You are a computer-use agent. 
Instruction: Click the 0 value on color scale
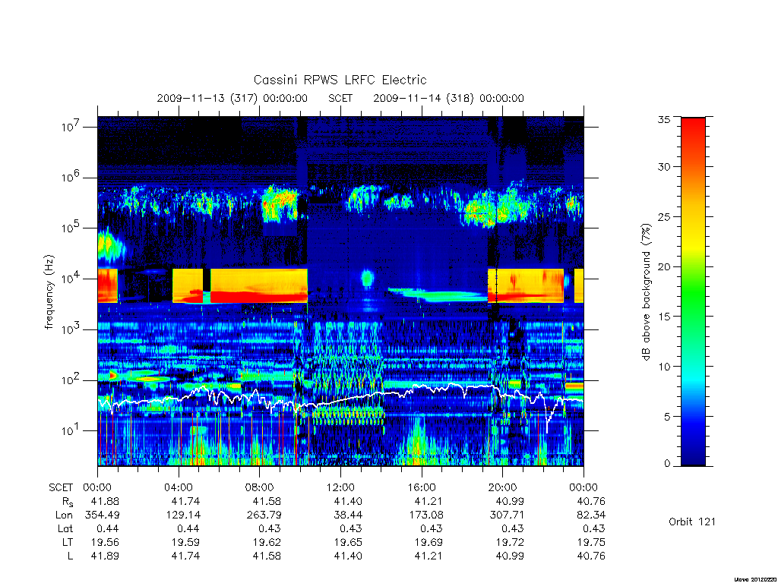(667, 464)
